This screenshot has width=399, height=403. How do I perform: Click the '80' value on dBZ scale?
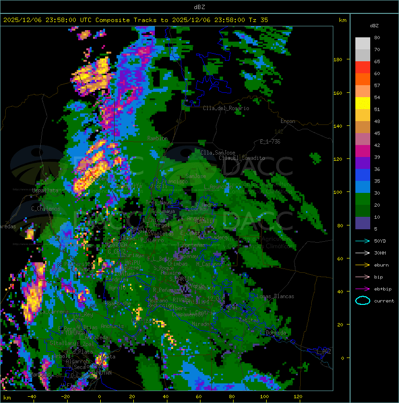[377, 37]
